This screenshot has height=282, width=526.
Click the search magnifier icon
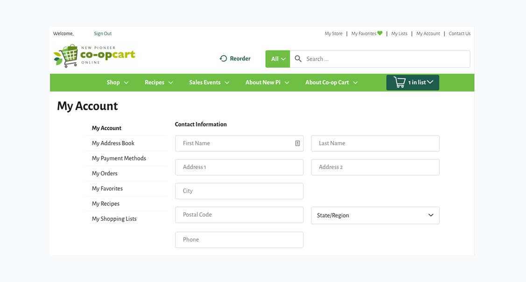point(298,59)
